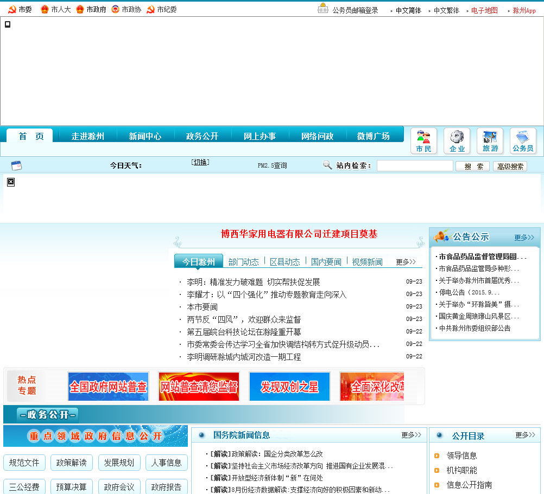The height and width of the screenshot is (494, 544).
Task: Open headline 博西华家用电器有限公司迁建项目奠基
Action: (299, 234)
